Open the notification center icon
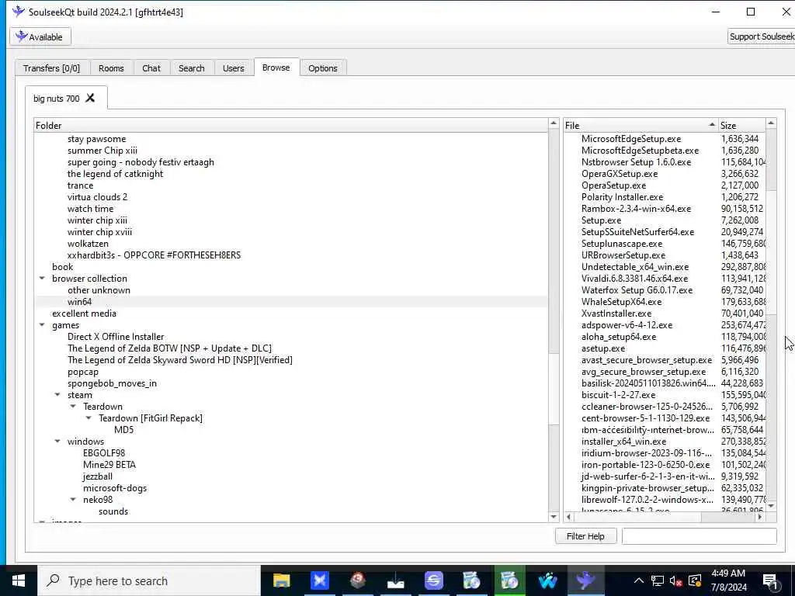 (770, 581)
